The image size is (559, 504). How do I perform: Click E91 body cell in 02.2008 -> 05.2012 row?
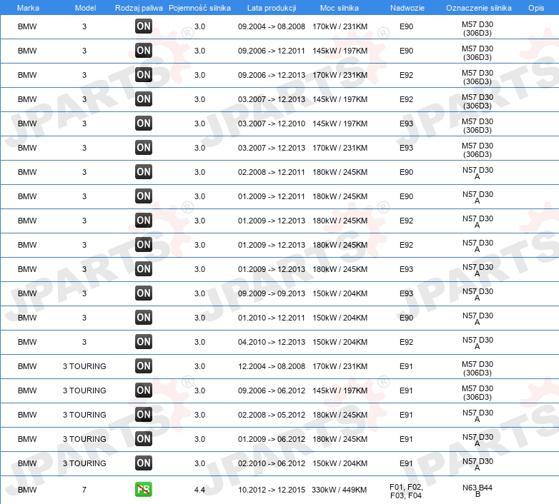point(406,415)
